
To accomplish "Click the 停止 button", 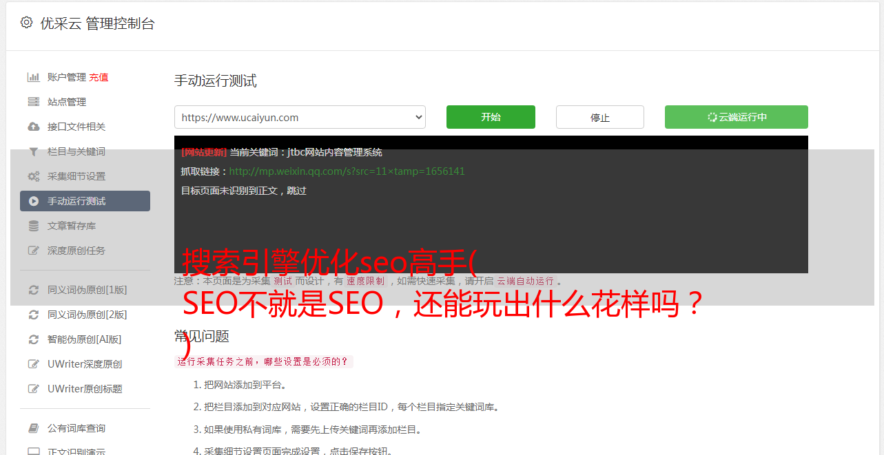I will pyautogui.click(x=600, y=117).
